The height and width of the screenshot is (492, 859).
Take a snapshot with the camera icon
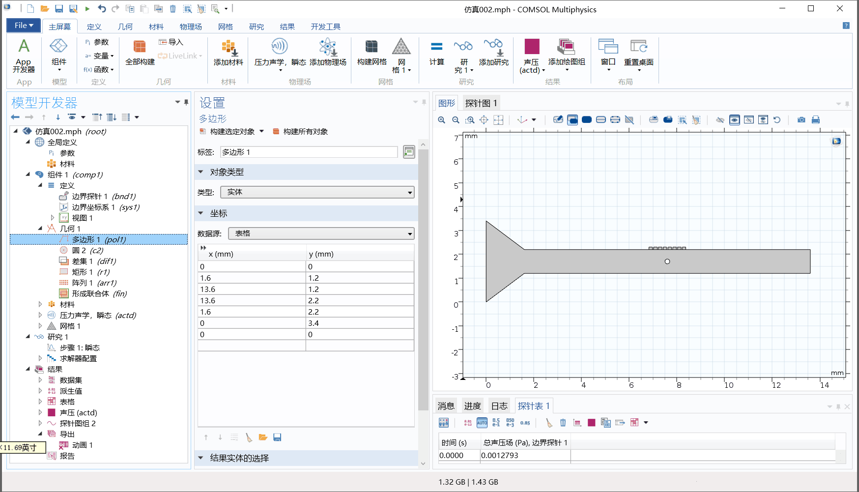pyautogui.click(x=802, y=120)
